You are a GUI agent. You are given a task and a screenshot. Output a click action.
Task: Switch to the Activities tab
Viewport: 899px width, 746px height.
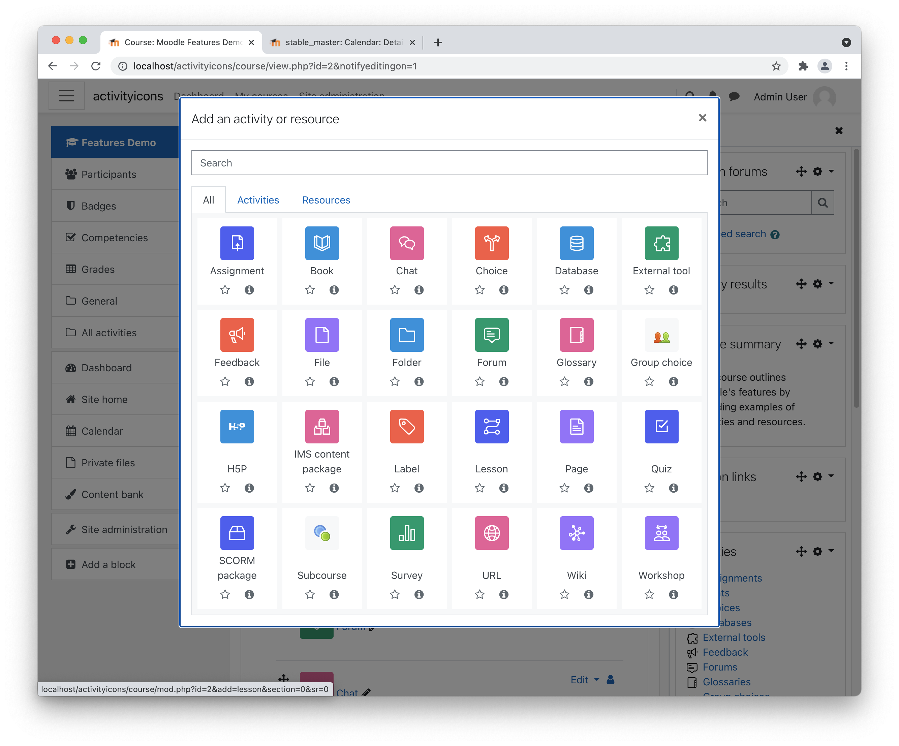[258, 200]
